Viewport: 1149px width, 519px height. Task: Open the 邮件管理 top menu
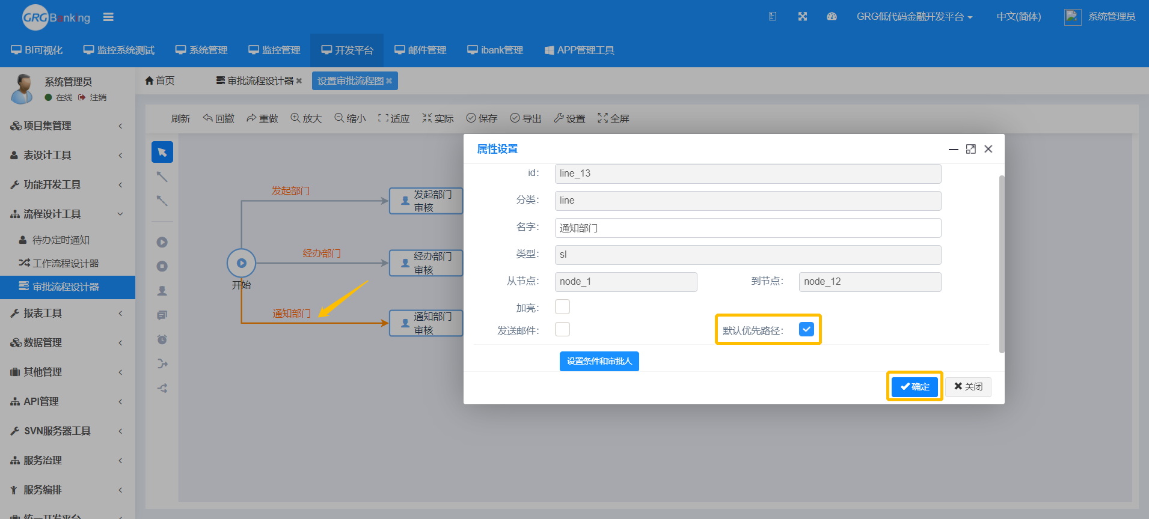pos(420,50)
